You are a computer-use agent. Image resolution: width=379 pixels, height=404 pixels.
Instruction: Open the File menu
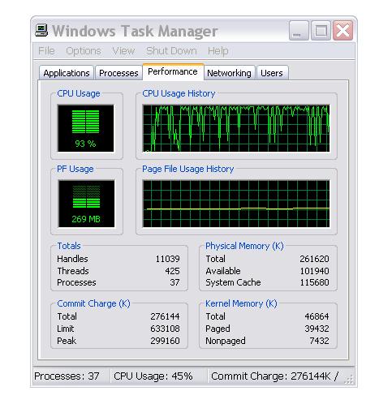tap(46, 50)
